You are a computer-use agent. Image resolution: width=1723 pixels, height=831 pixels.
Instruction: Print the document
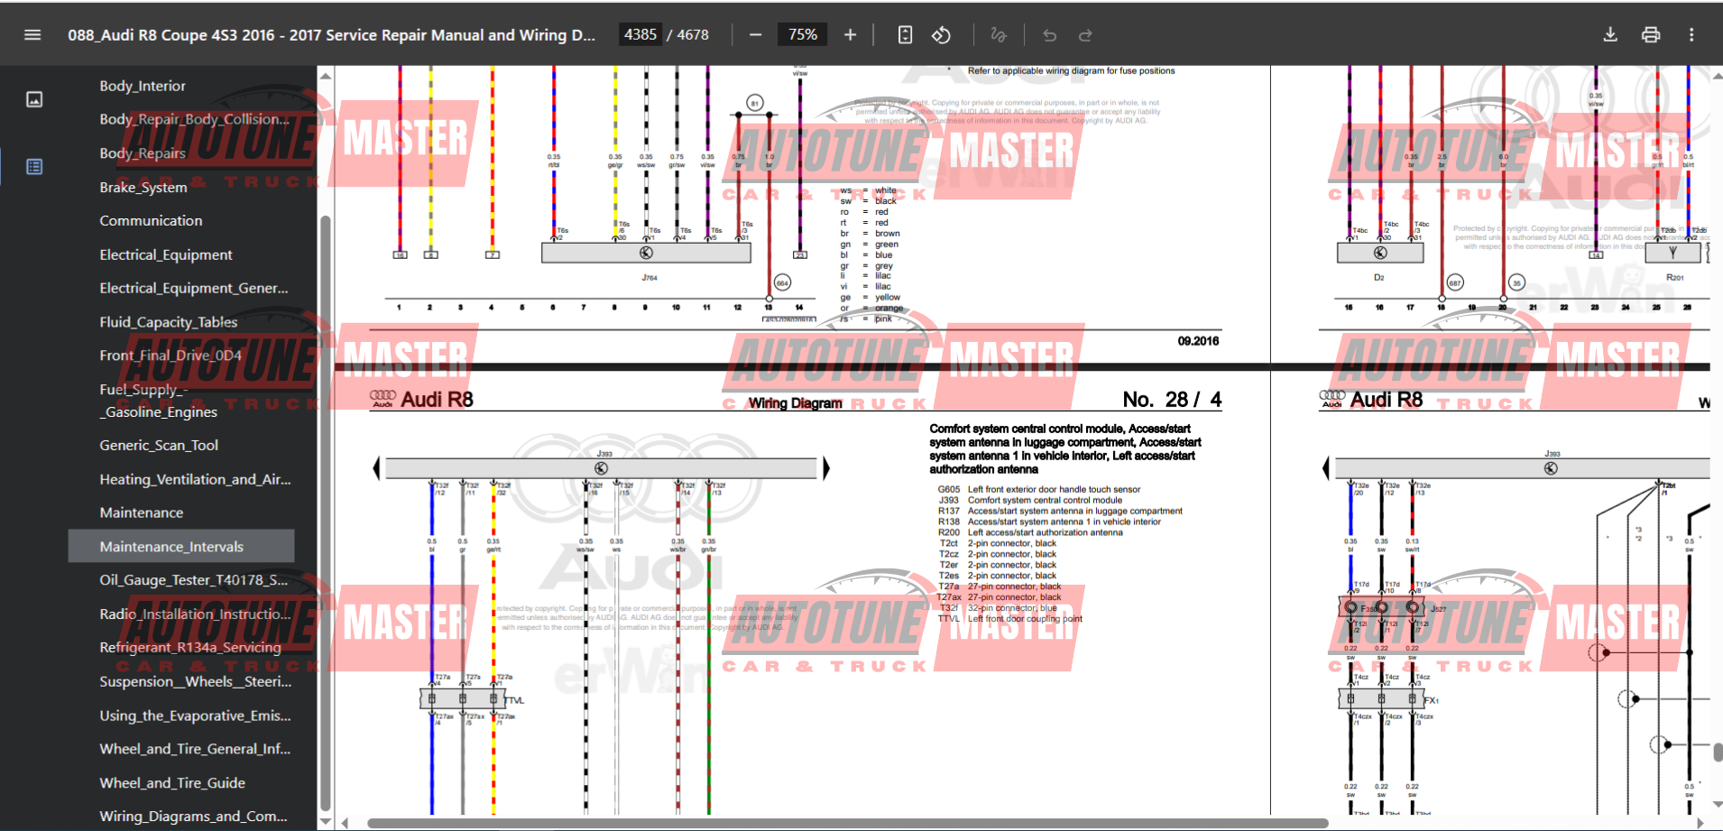[x=1651, y=35]
